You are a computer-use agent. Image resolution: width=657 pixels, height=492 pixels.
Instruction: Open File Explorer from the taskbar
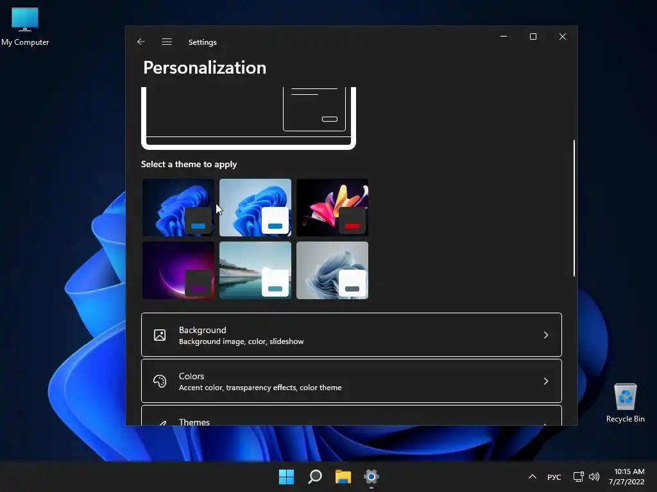click(343, 477)
